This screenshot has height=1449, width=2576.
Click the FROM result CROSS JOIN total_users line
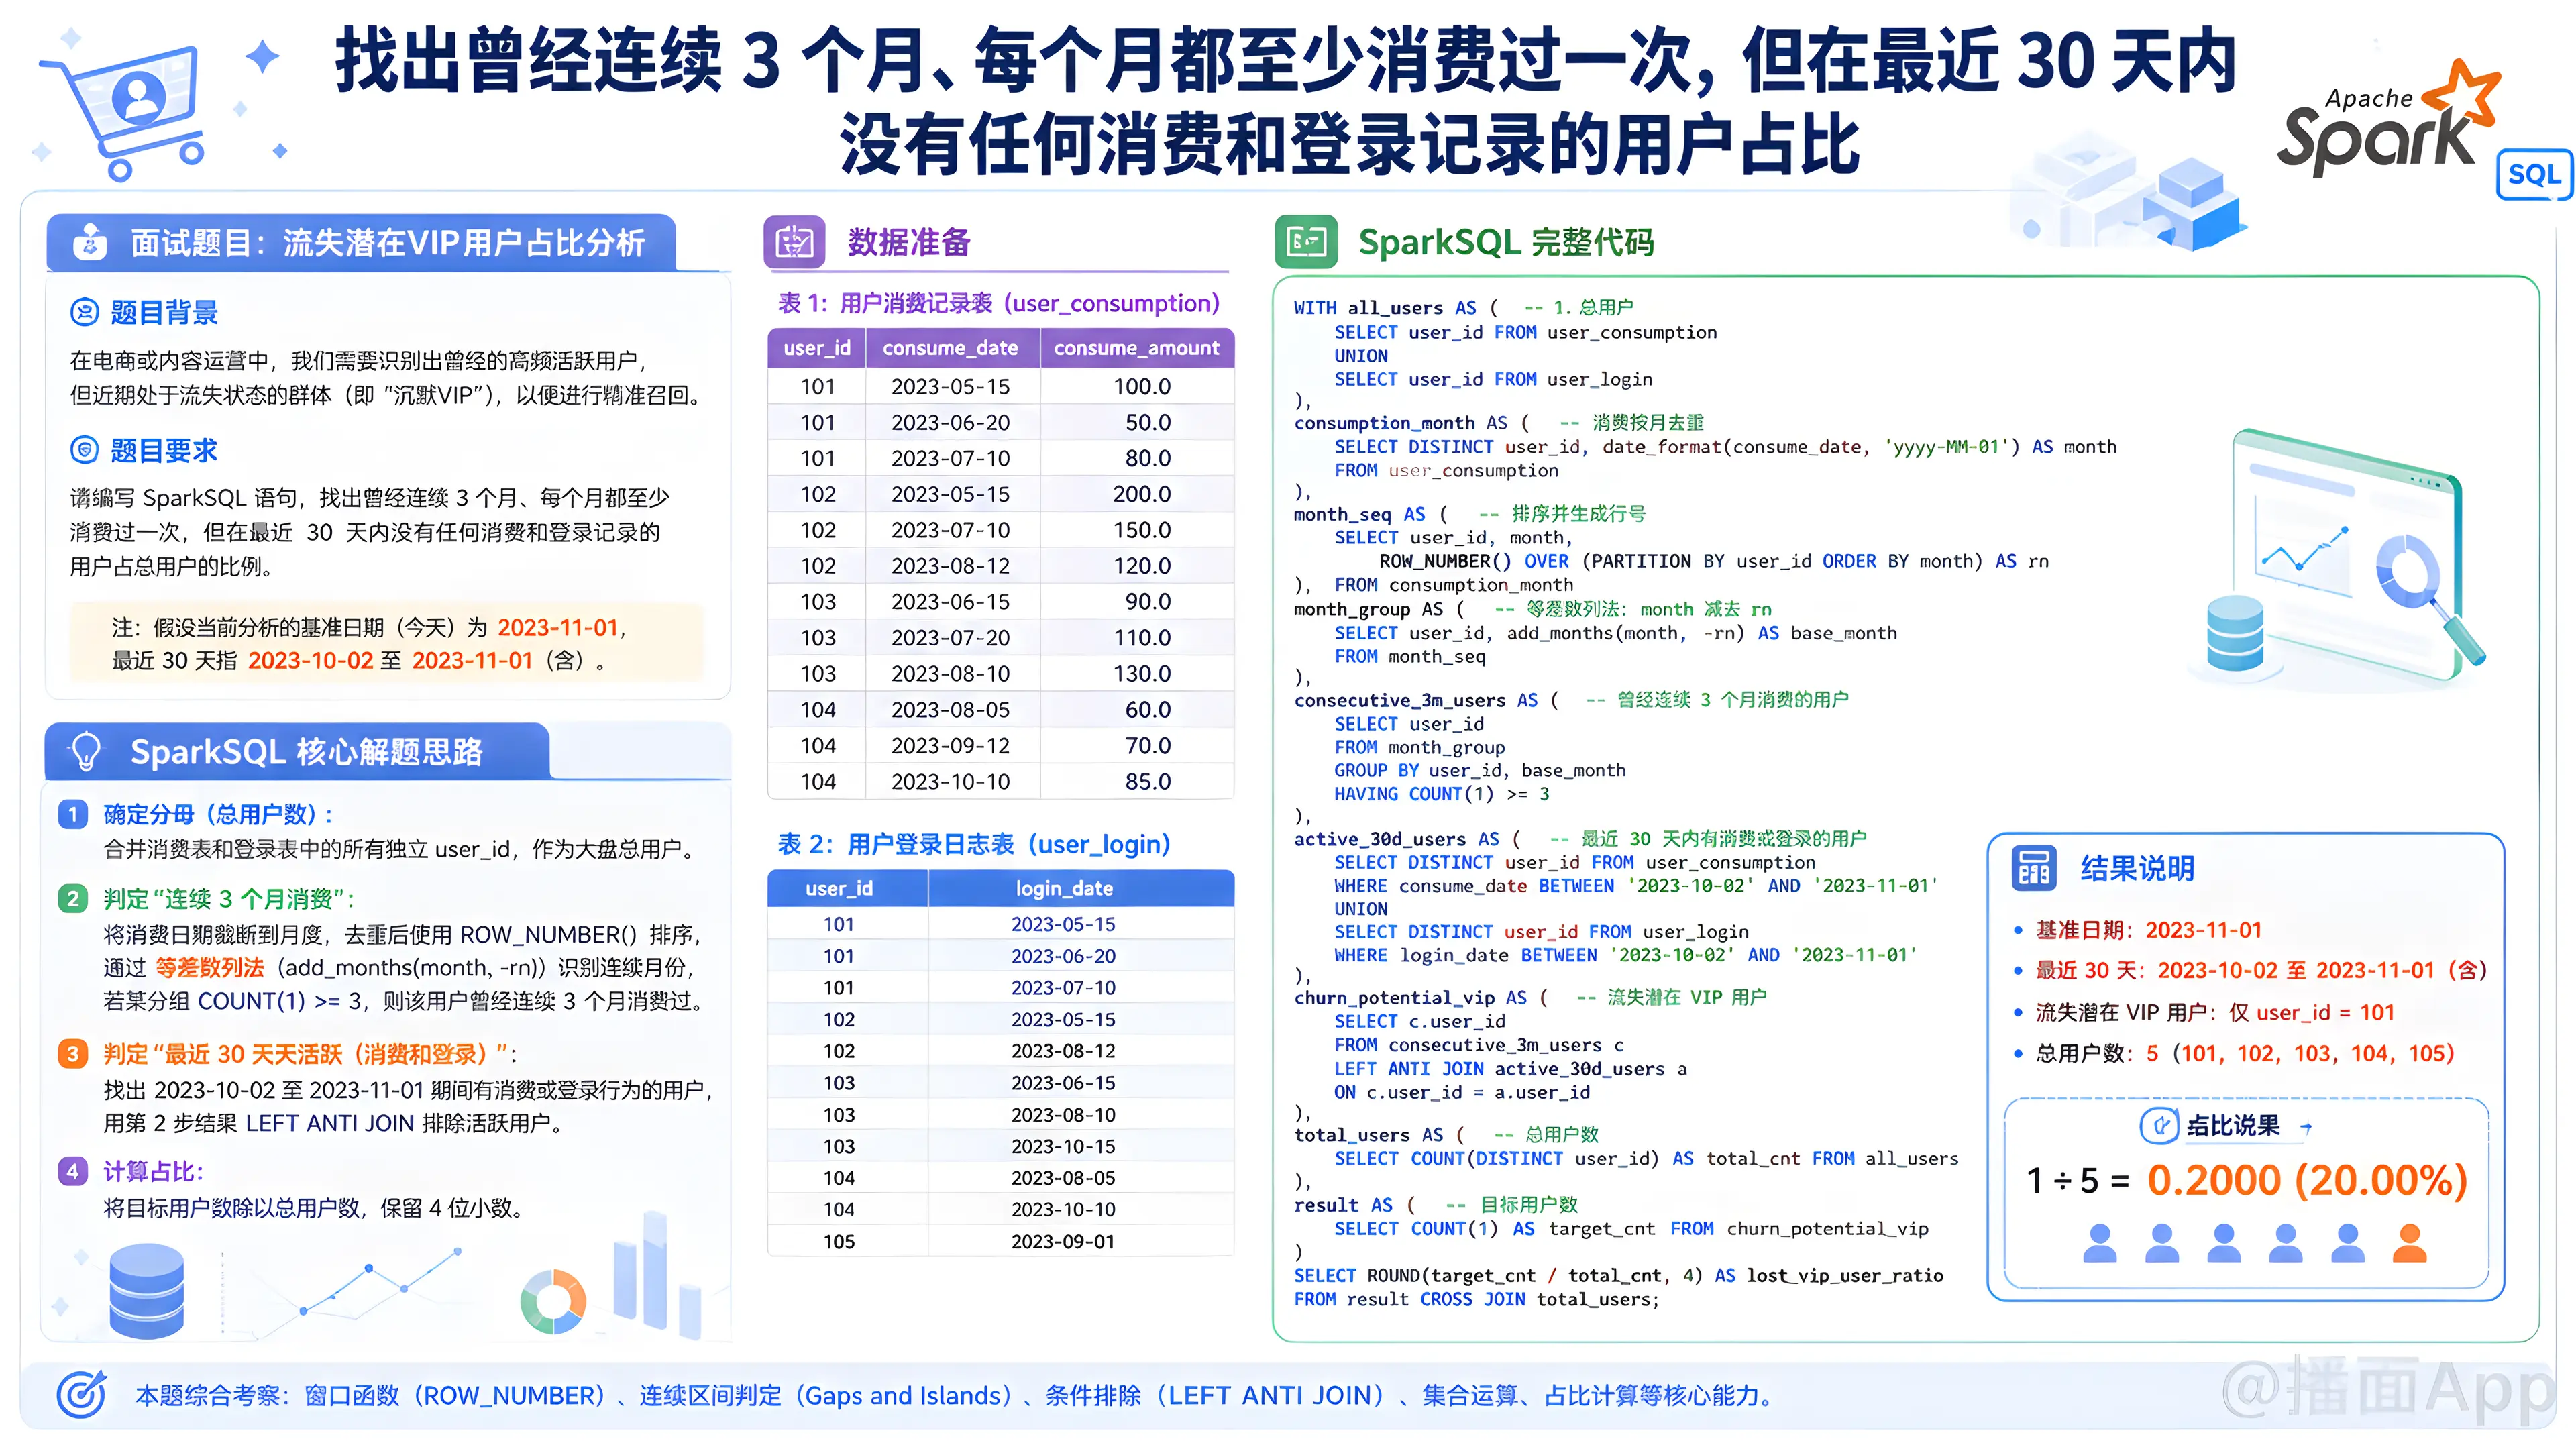pyautogui.click(x=1476, y=1299)
